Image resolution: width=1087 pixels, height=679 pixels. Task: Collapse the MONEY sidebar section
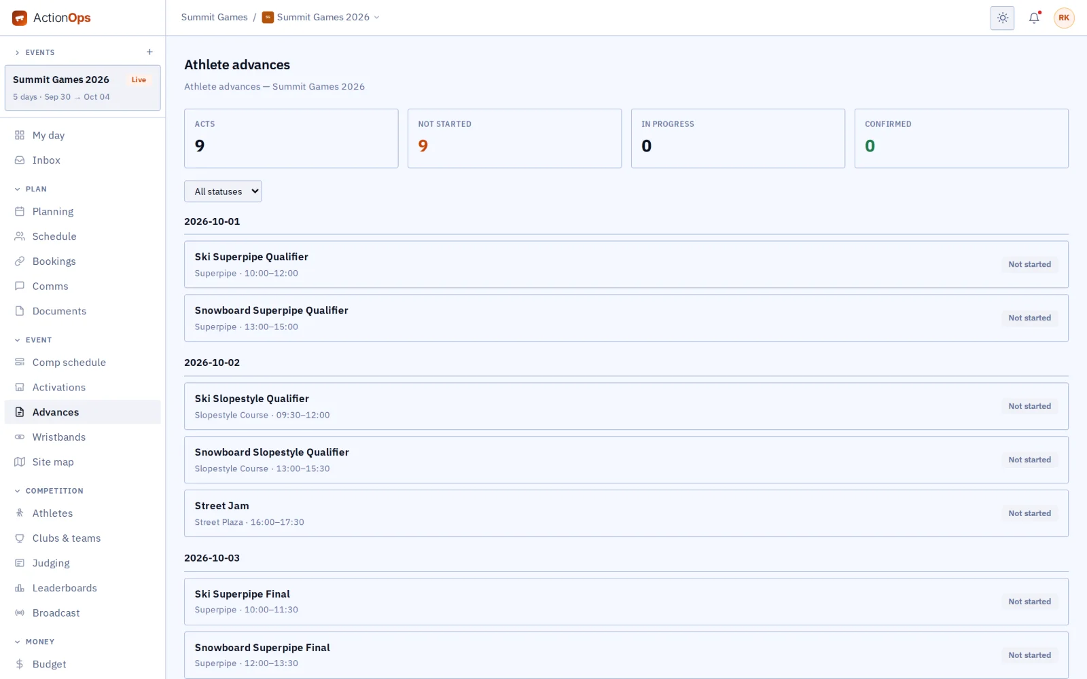coord(34,641)
